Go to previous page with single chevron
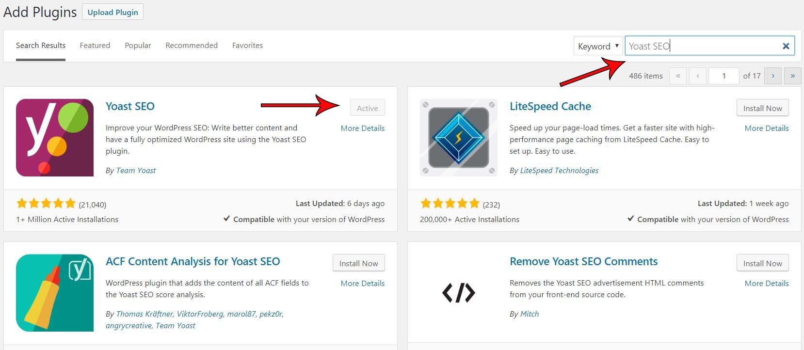Image resolution: width=804 pixels, height=350 pixels. 698,76
